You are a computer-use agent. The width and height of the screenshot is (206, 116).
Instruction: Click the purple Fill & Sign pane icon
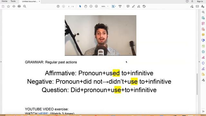point(203,69)
